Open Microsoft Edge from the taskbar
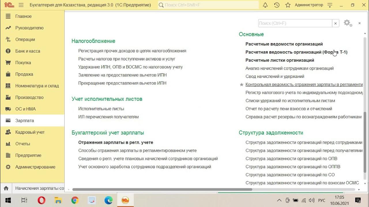The width and height of the screenshot is (369, 207). coord(108,200)
